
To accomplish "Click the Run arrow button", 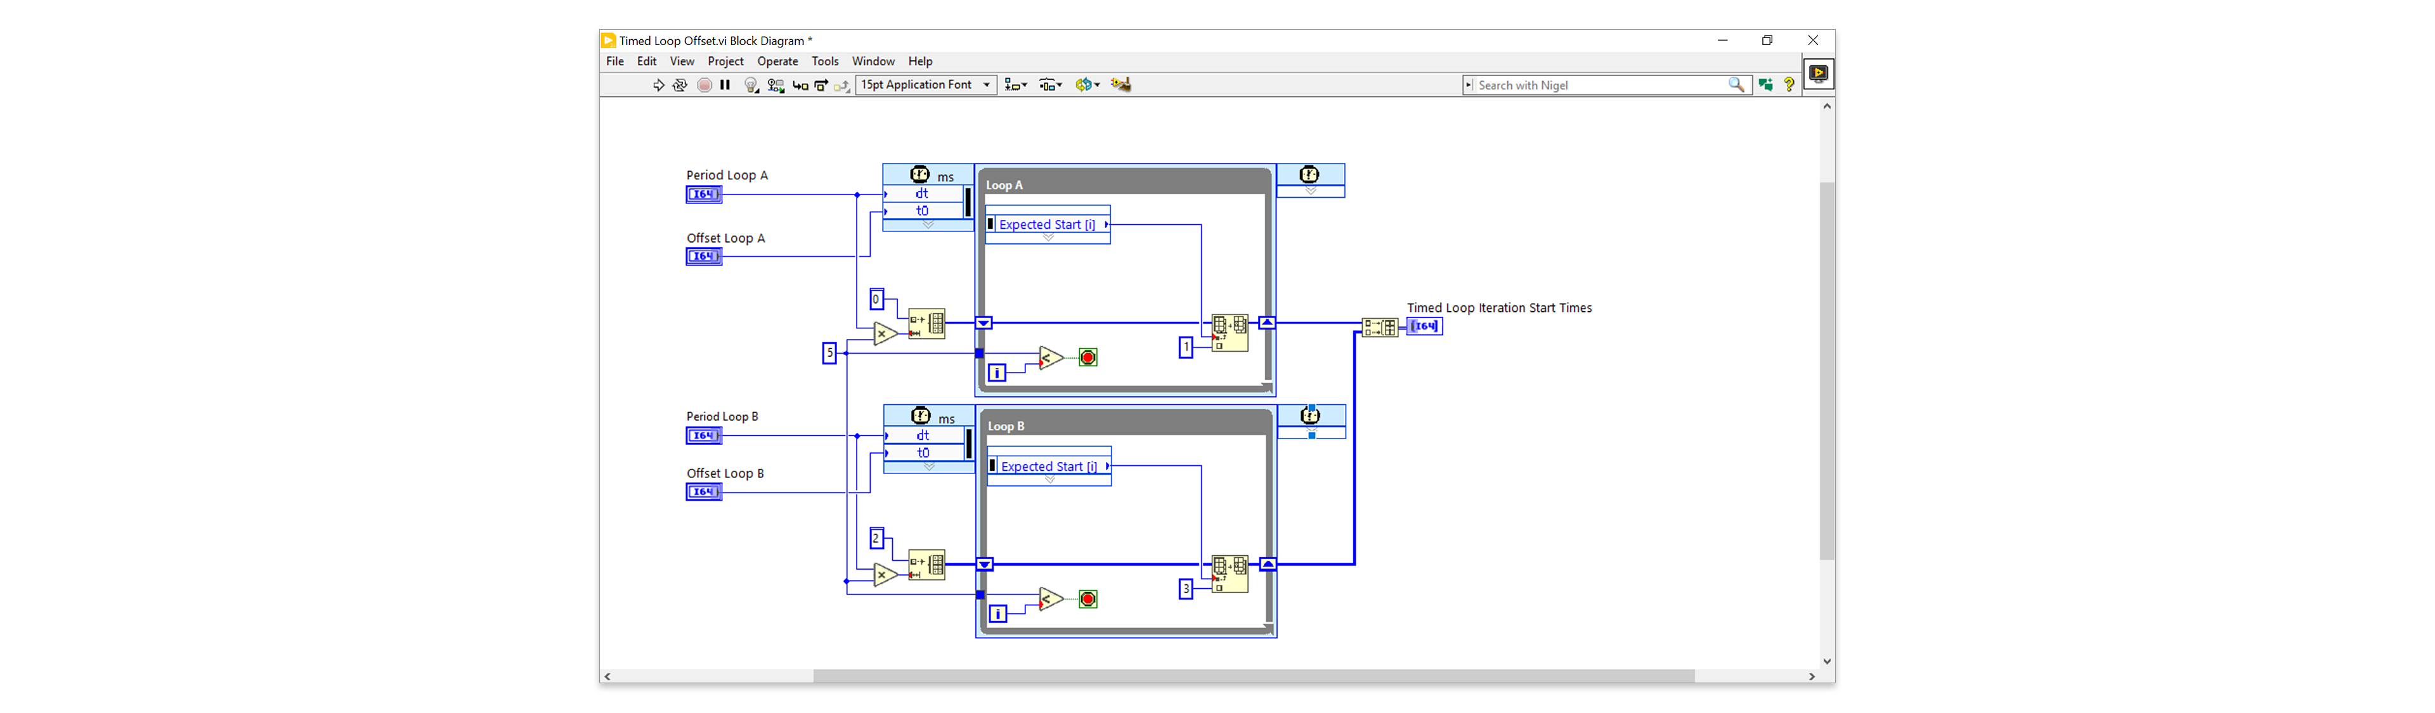I will point(658,85).
